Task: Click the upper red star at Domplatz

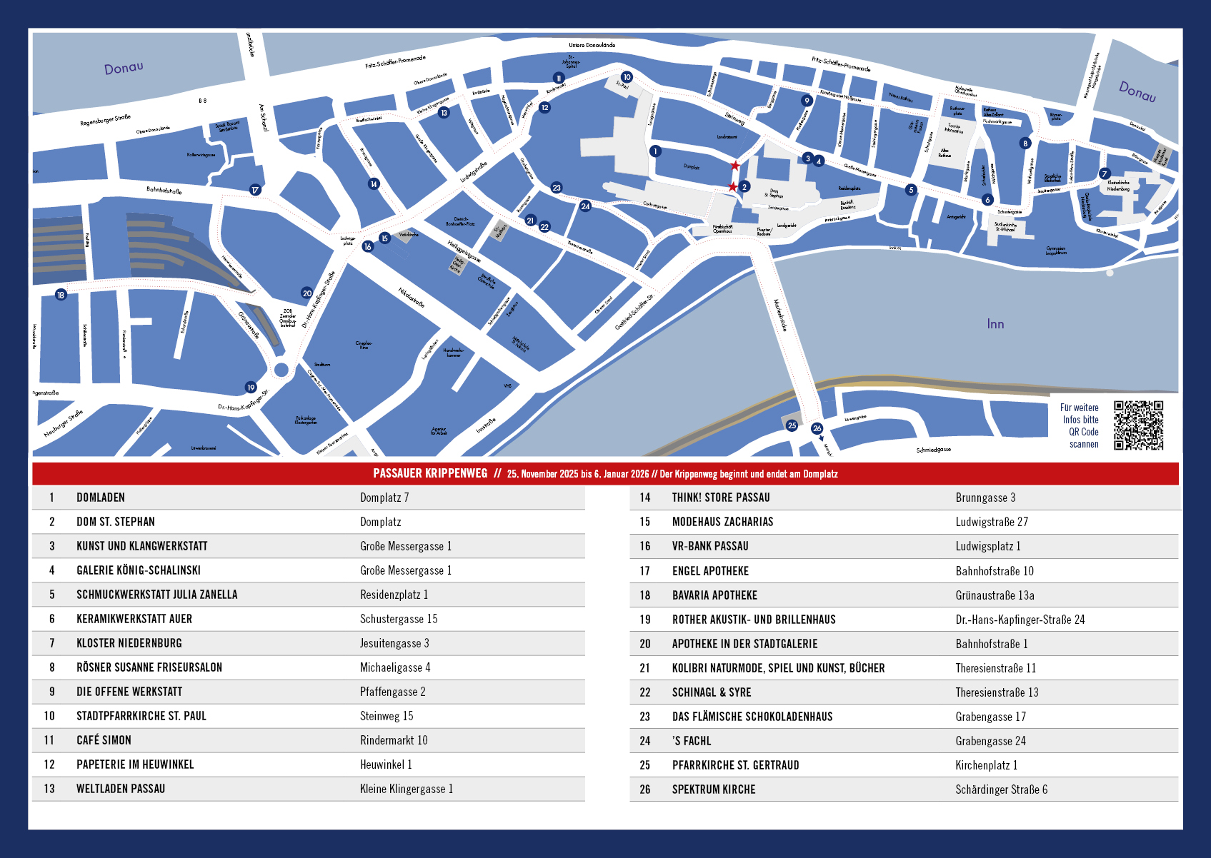Action: pos(735,166)
